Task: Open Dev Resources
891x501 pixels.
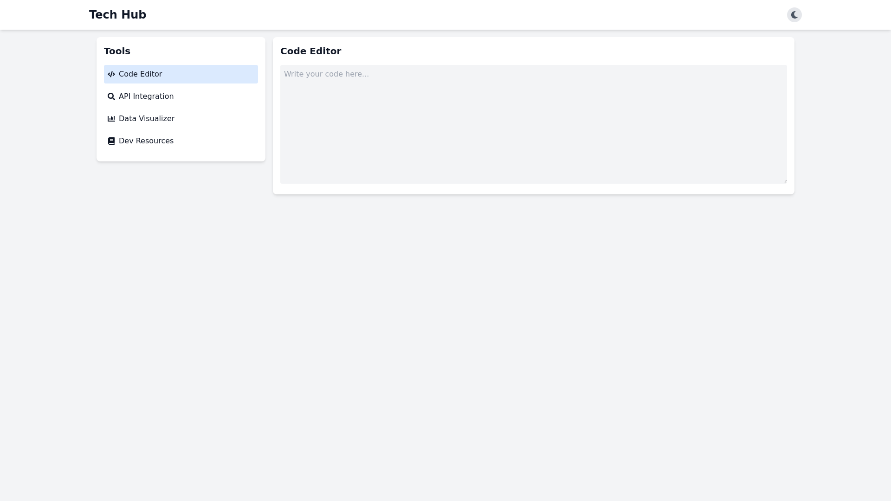Action: (x=146, y=141)
